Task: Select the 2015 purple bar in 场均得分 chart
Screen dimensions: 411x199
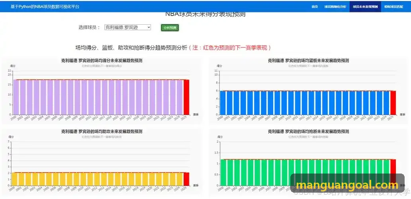Action: click(x=118, y=97)
